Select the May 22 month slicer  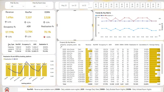click(x=64, y=6)
